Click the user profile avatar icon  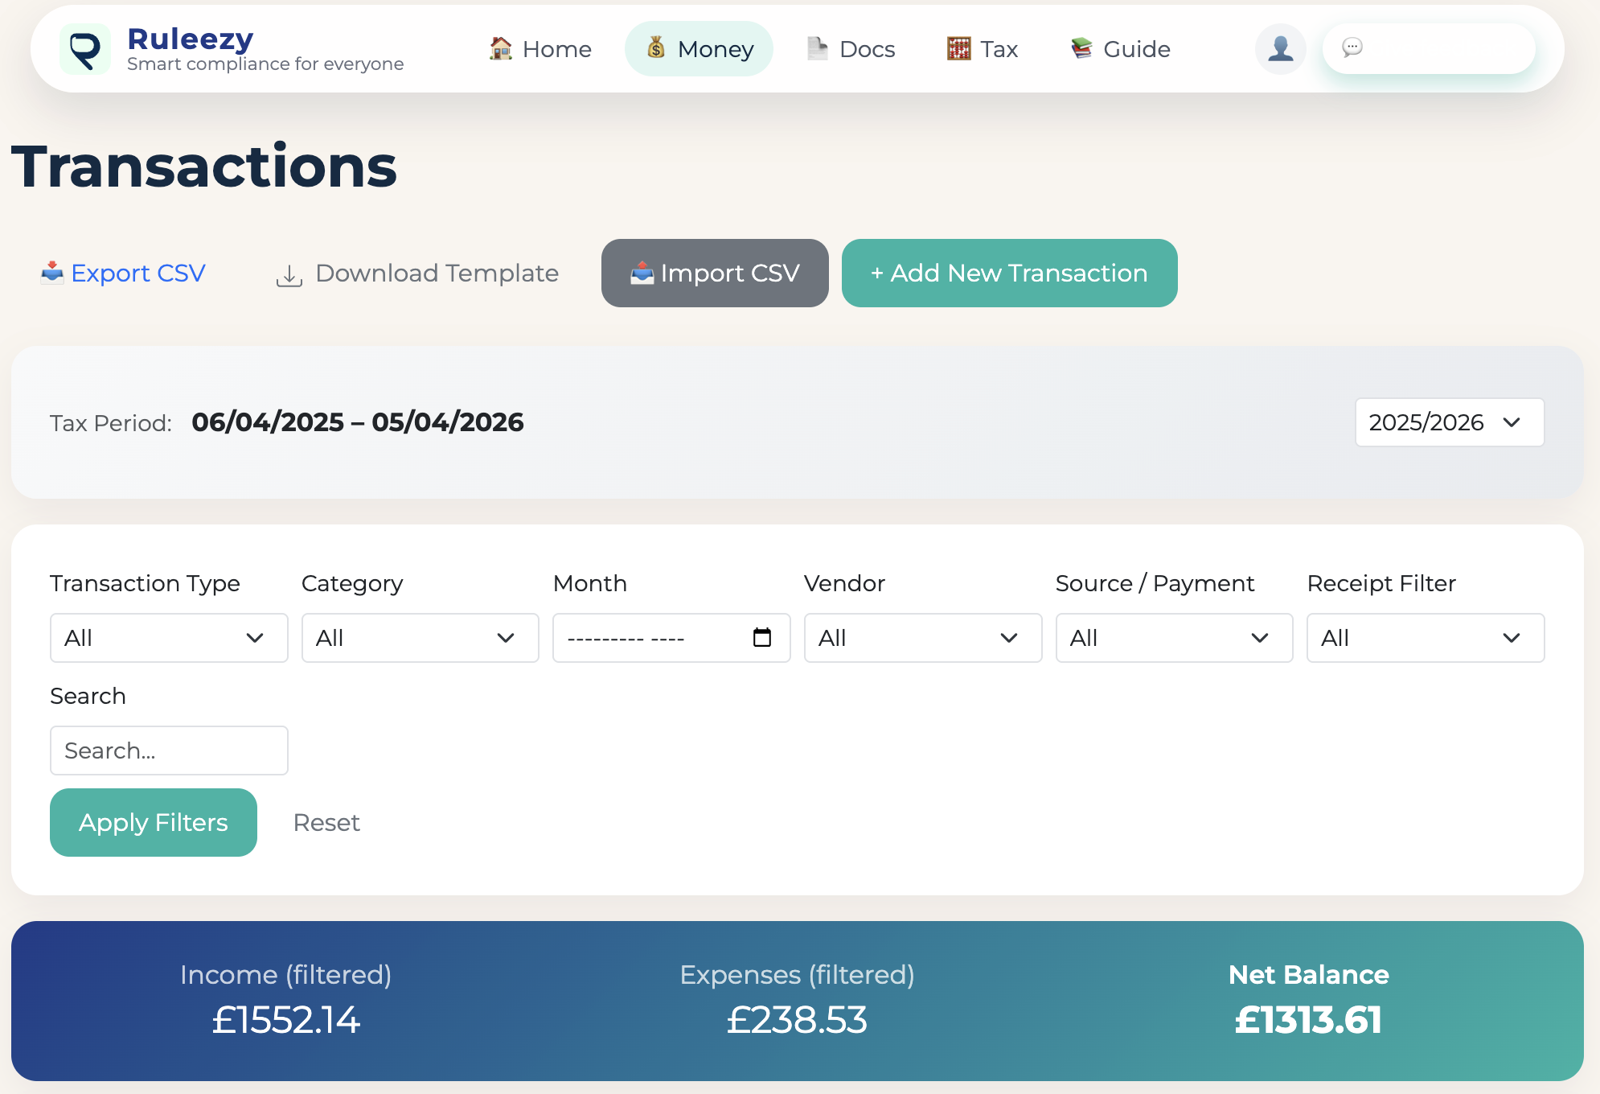coord(1280,48)
